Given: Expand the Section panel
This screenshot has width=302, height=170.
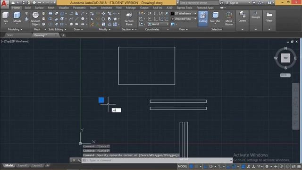Looking at the screenshot, I should (128, 29).
